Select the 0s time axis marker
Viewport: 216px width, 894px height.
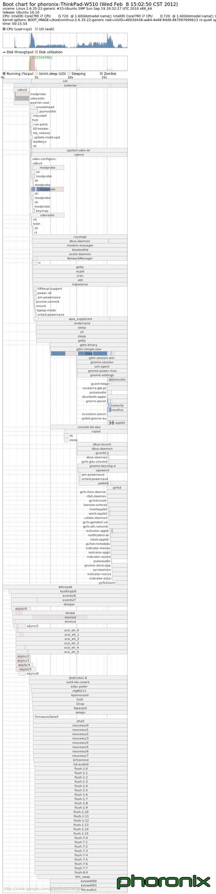click(3, 77)
